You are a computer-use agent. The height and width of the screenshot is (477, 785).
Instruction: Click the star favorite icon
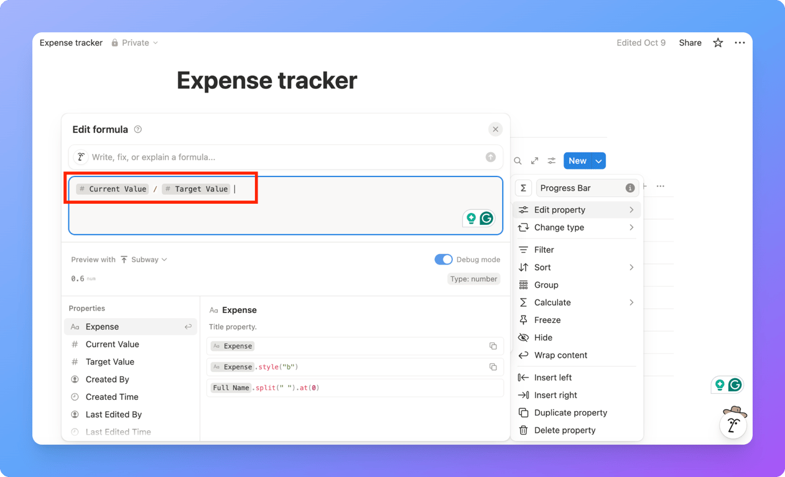pos(718,43)
